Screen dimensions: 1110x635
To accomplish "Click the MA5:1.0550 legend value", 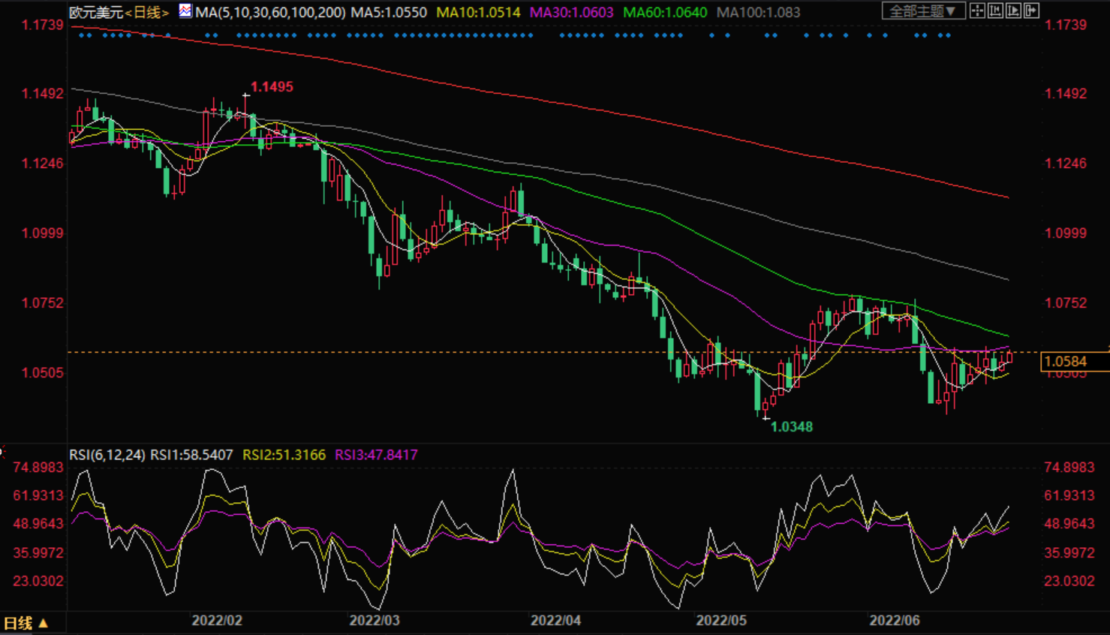I will click(x=389, y=12).
